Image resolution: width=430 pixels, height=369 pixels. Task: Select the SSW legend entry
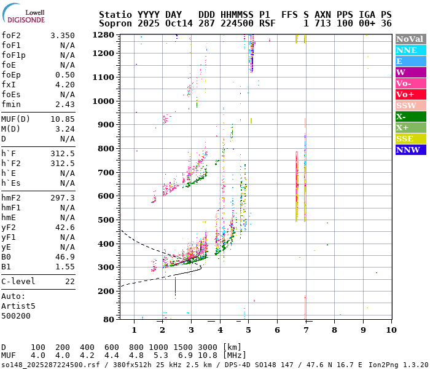click(x=410, y=105)
